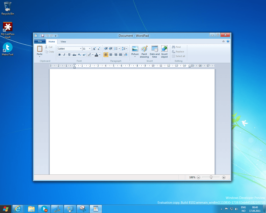Click Save in the Quick Access Toolbar

point(43,36)
